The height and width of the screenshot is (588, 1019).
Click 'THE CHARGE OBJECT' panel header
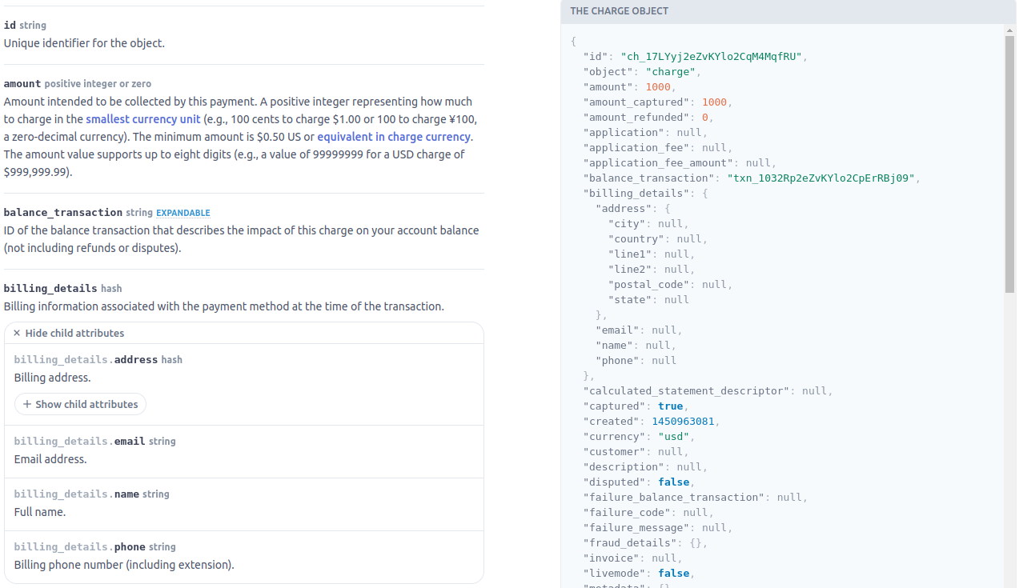pos(619,11)
